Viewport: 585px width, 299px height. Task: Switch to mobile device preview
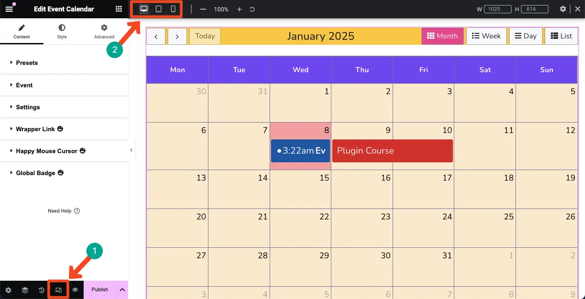[x=173, y=9]
